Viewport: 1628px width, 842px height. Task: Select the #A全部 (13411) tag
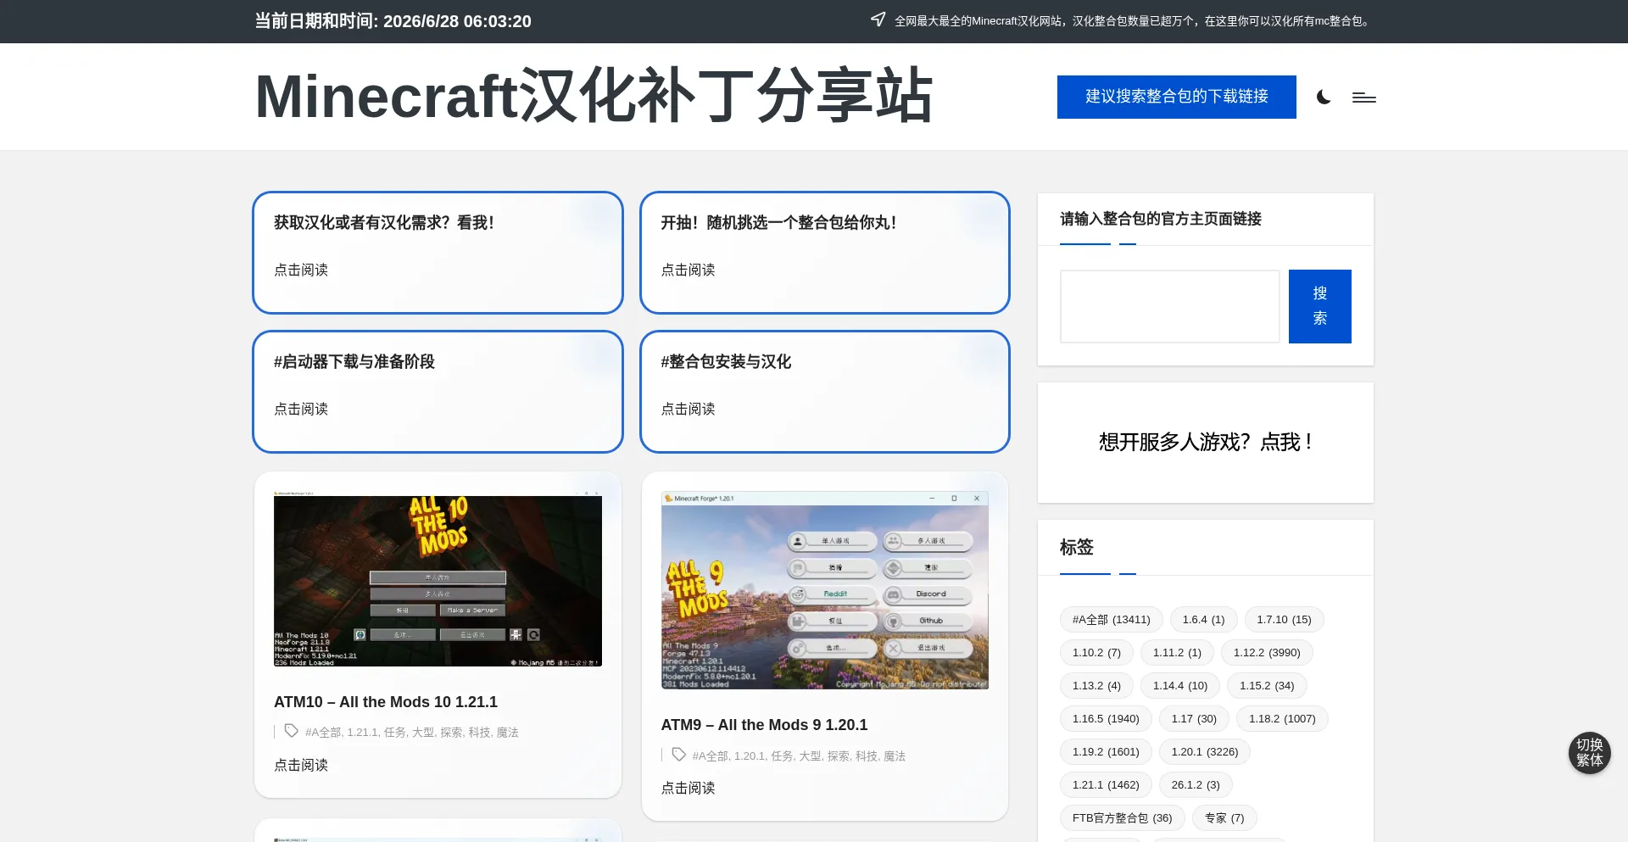coord(1111,620)
